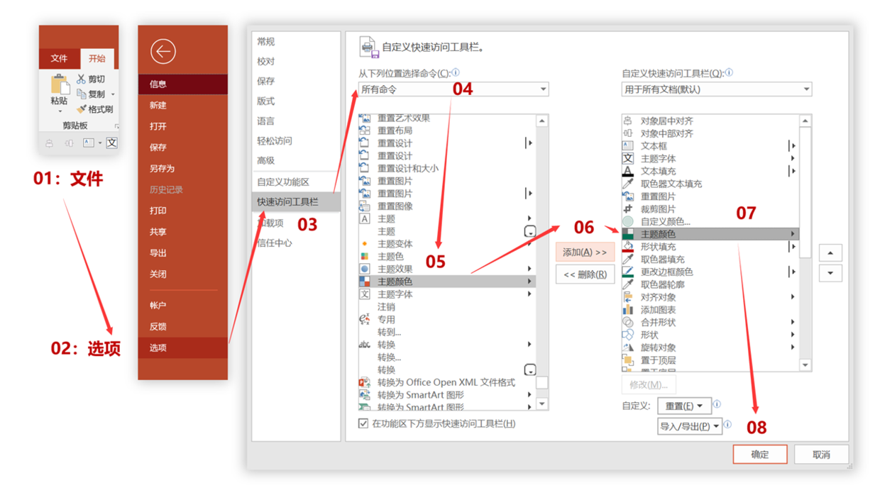Image resolution: width=880 pixels, height=495 pixels.
Task: Click the left commands list scrollbar up arrow
Action: [542, 121]
